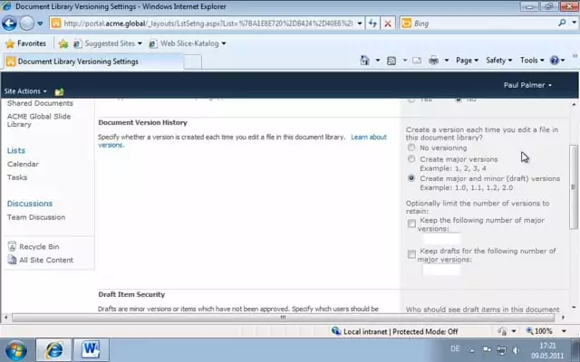
Task: Enable Keep the following number of major versions
Action: click(x=411, y=224)
